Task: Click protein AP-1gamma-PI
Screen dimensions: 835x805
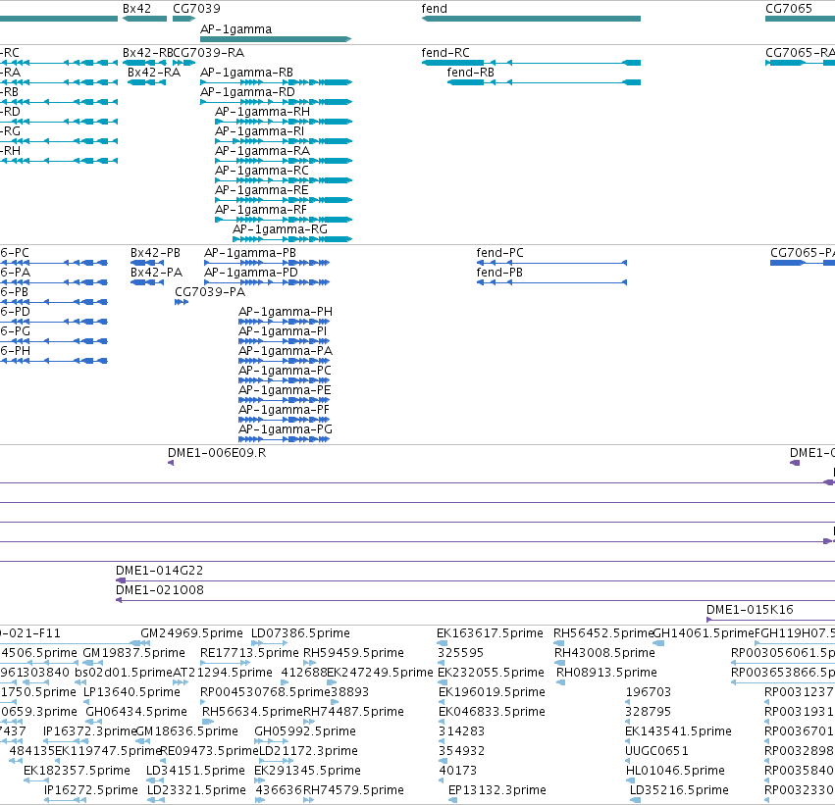Action: click(283, 331)
